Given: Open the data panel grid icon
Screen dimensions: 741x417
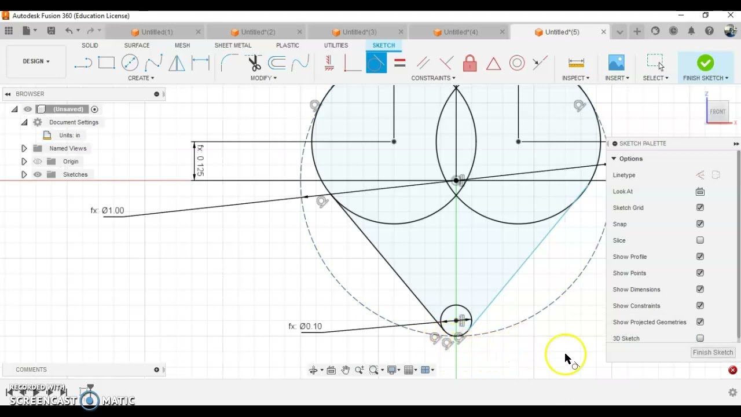Looking at the screenshot, I should 8,31.
